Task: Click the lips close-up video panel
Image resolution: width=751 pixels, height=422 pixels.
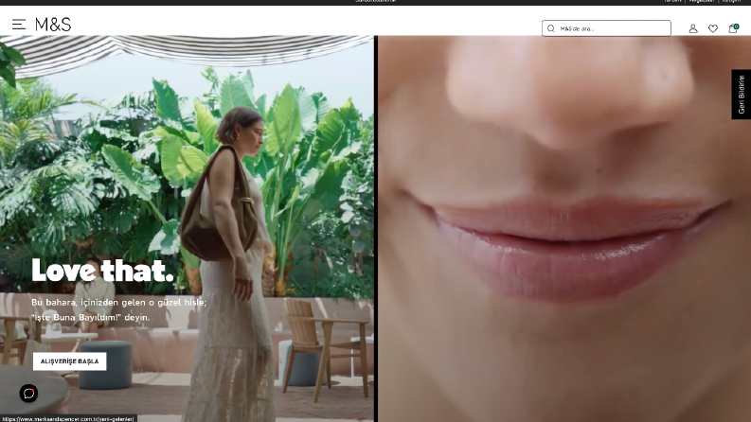Action: click(x=564, y=229)
